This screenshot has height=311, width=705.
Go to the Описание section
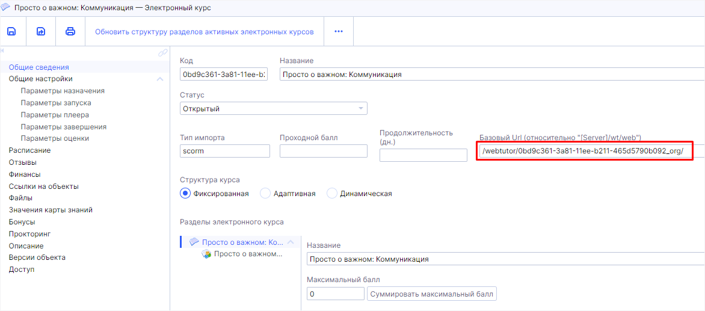pos(26,246)
